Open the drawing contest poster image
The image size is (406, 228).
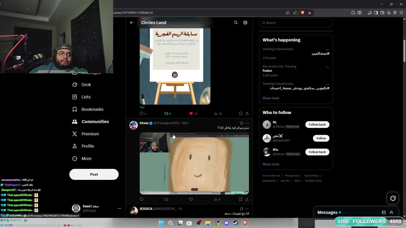click(175, 66)
